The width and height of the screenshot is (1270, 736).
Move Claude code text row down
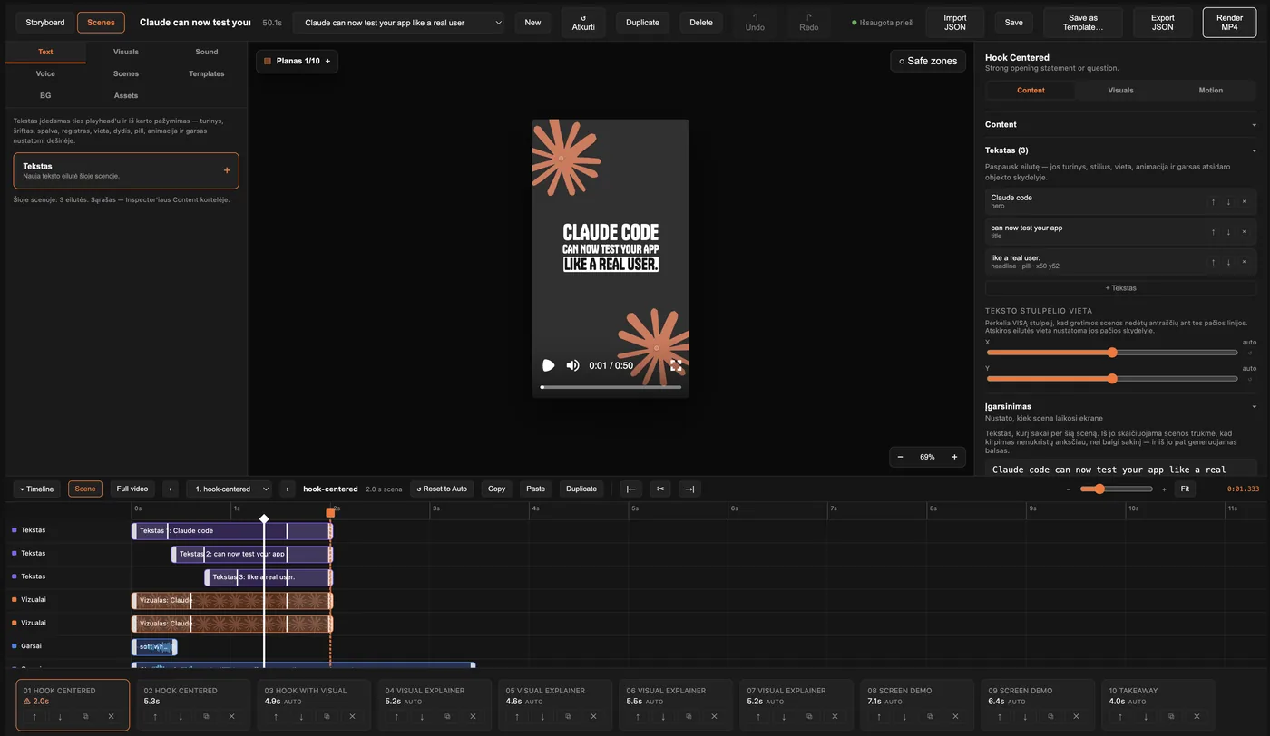[1228, 202]
